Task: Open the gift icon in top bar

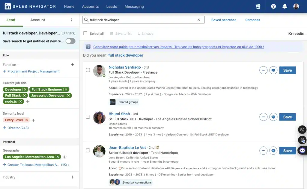Action: (x=258, y=6)
